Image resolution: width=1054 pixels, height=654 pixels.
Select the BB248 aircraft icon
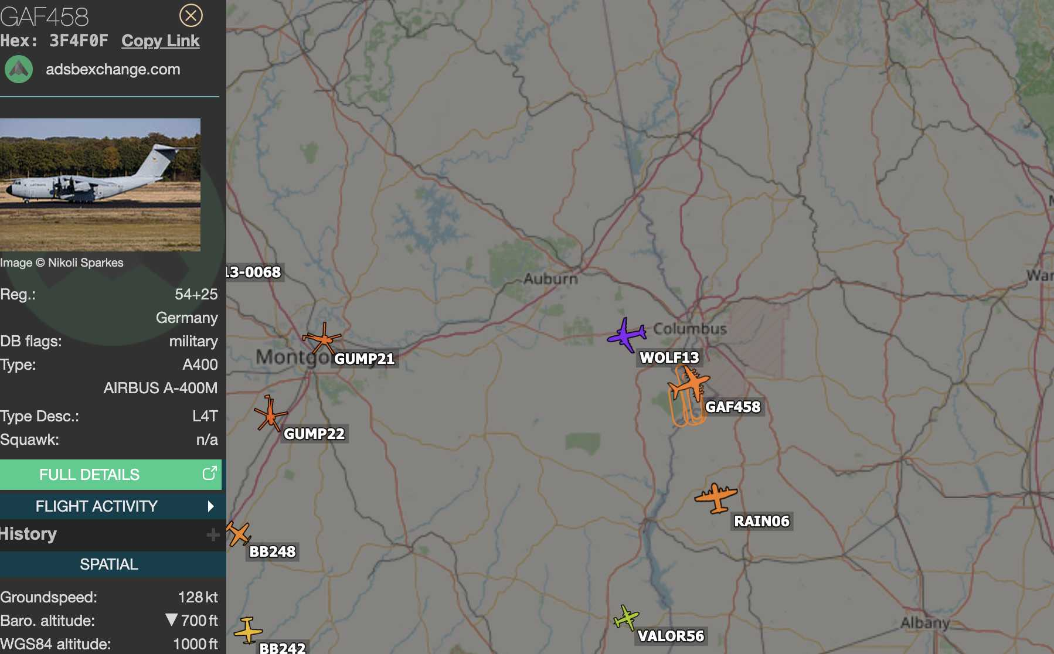[x=239, y=533]
